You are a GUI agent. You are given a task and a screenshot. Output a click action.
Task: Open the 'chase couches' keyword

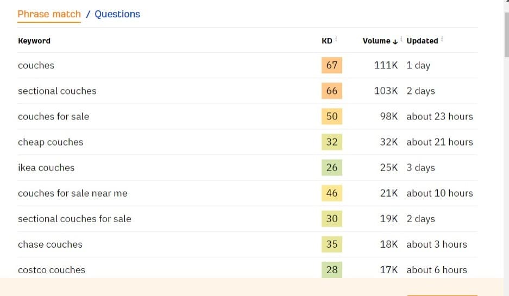51,244
